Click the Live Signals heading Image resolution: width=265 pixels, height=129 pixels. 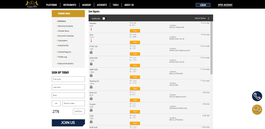[94, 12]
